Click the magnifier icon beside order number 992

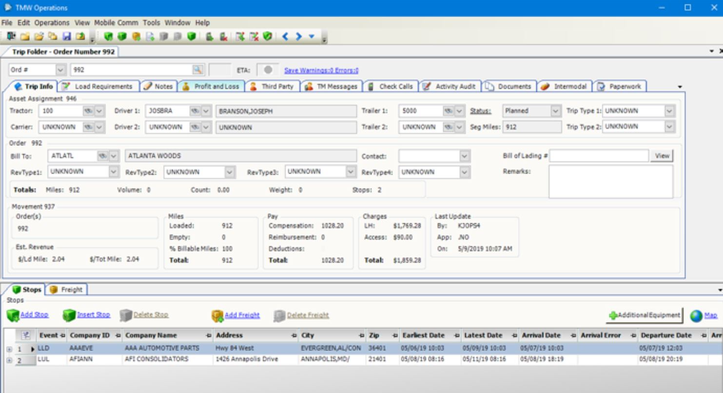[x=197, y=70]
